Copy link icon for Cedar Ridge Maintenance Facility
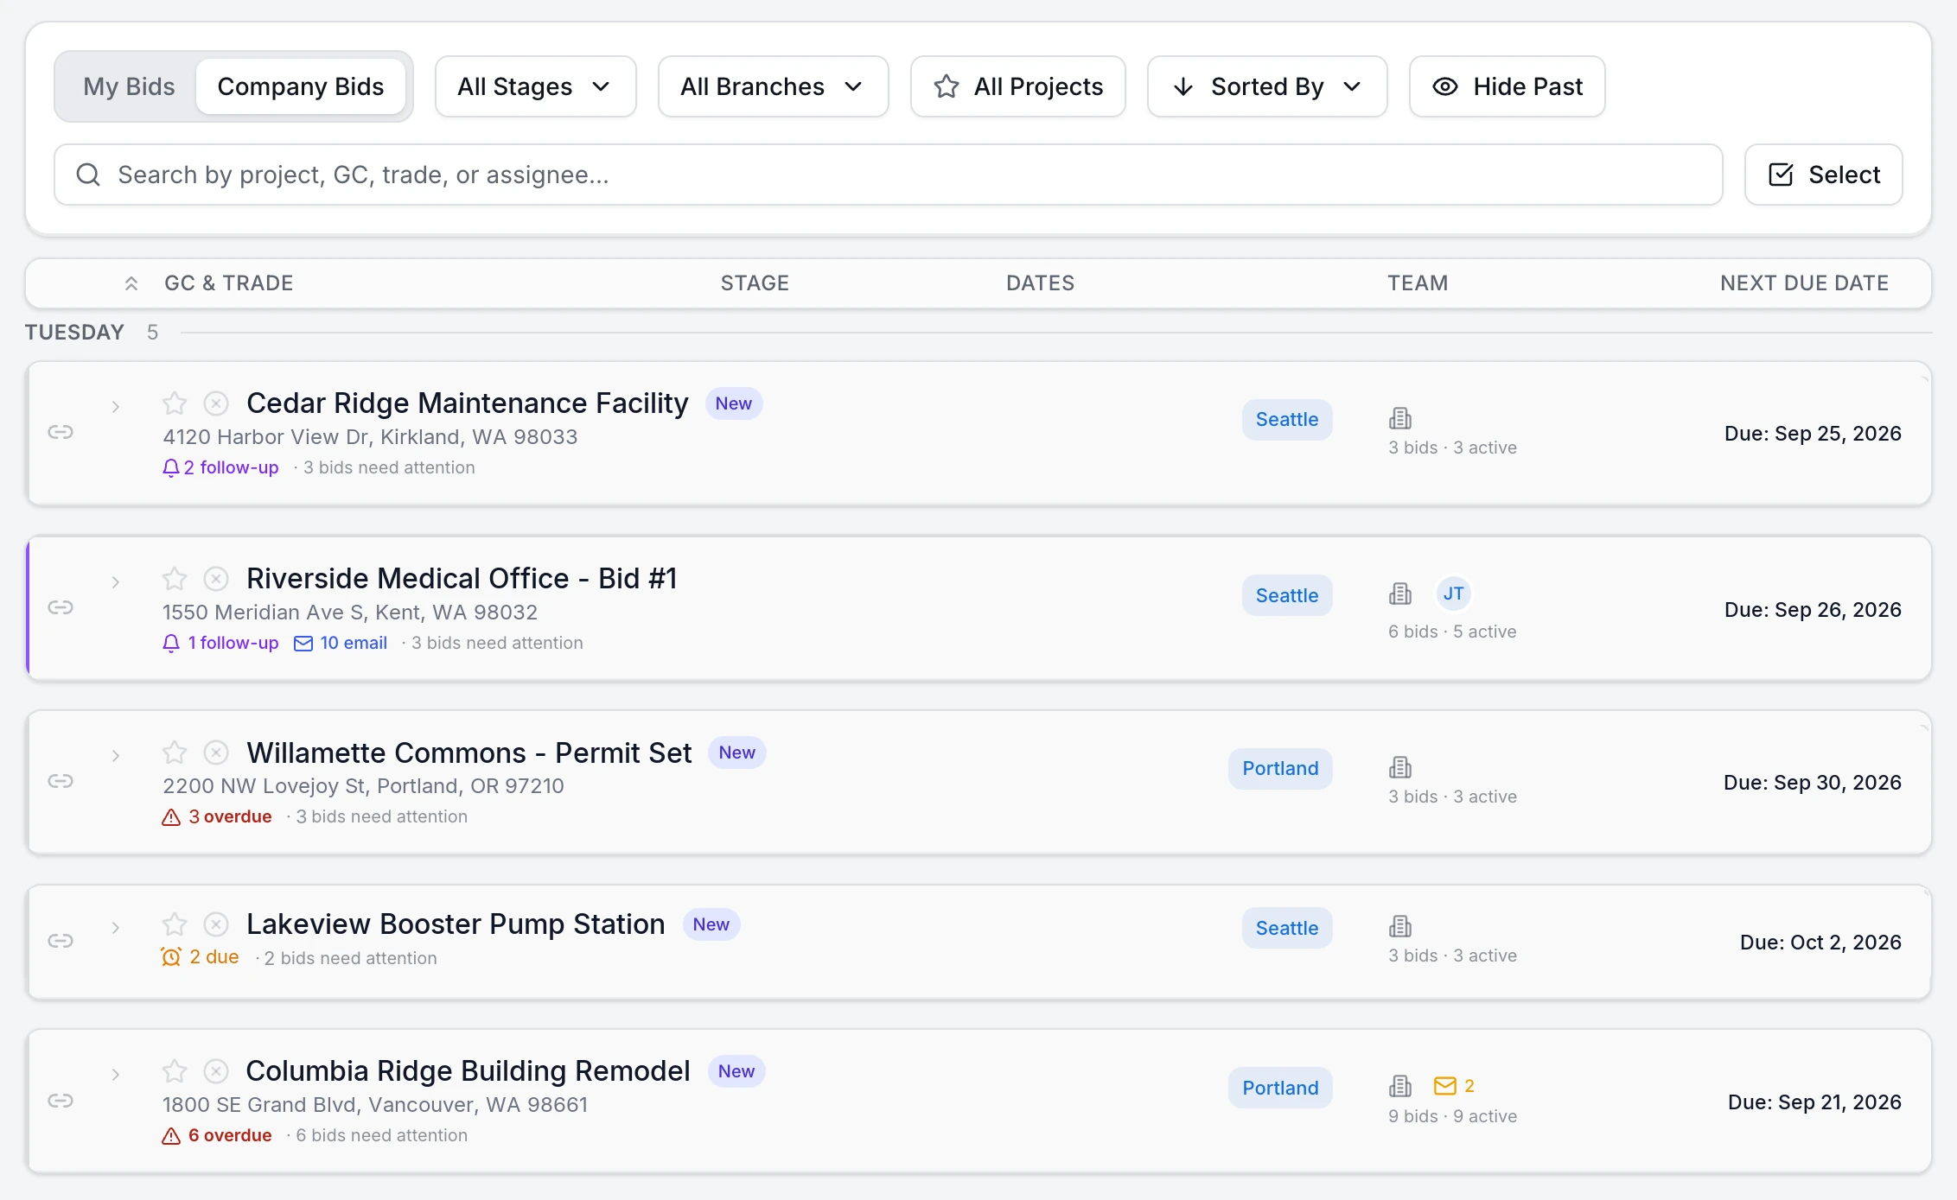 61,432
